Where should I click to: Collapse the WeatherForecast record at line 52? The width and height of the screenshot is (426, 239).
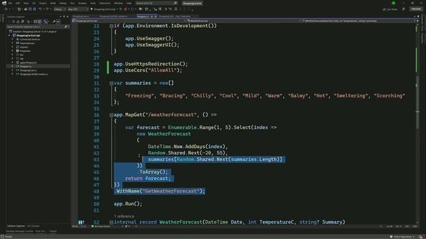(111, 222)
